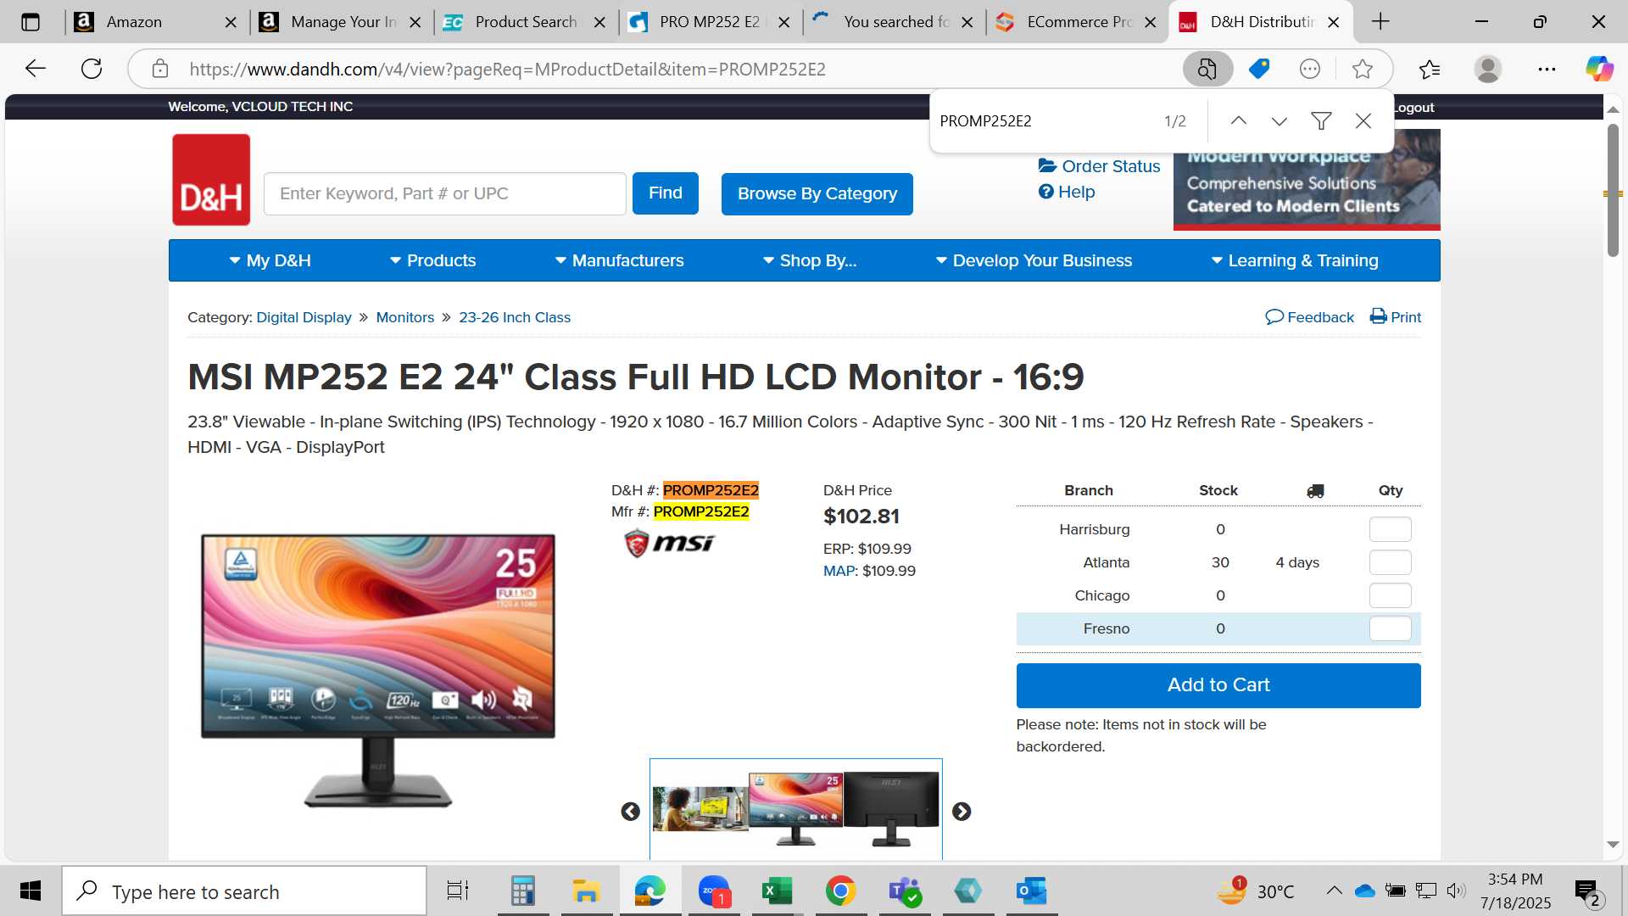The image size is (1628, 916).
Task: Click the Find button
Action: [666, 193]
